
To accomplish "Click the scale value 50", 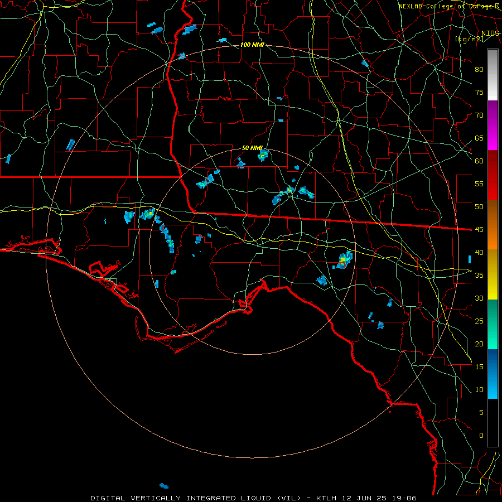I will pyautogui.click(x=479, y=207).
